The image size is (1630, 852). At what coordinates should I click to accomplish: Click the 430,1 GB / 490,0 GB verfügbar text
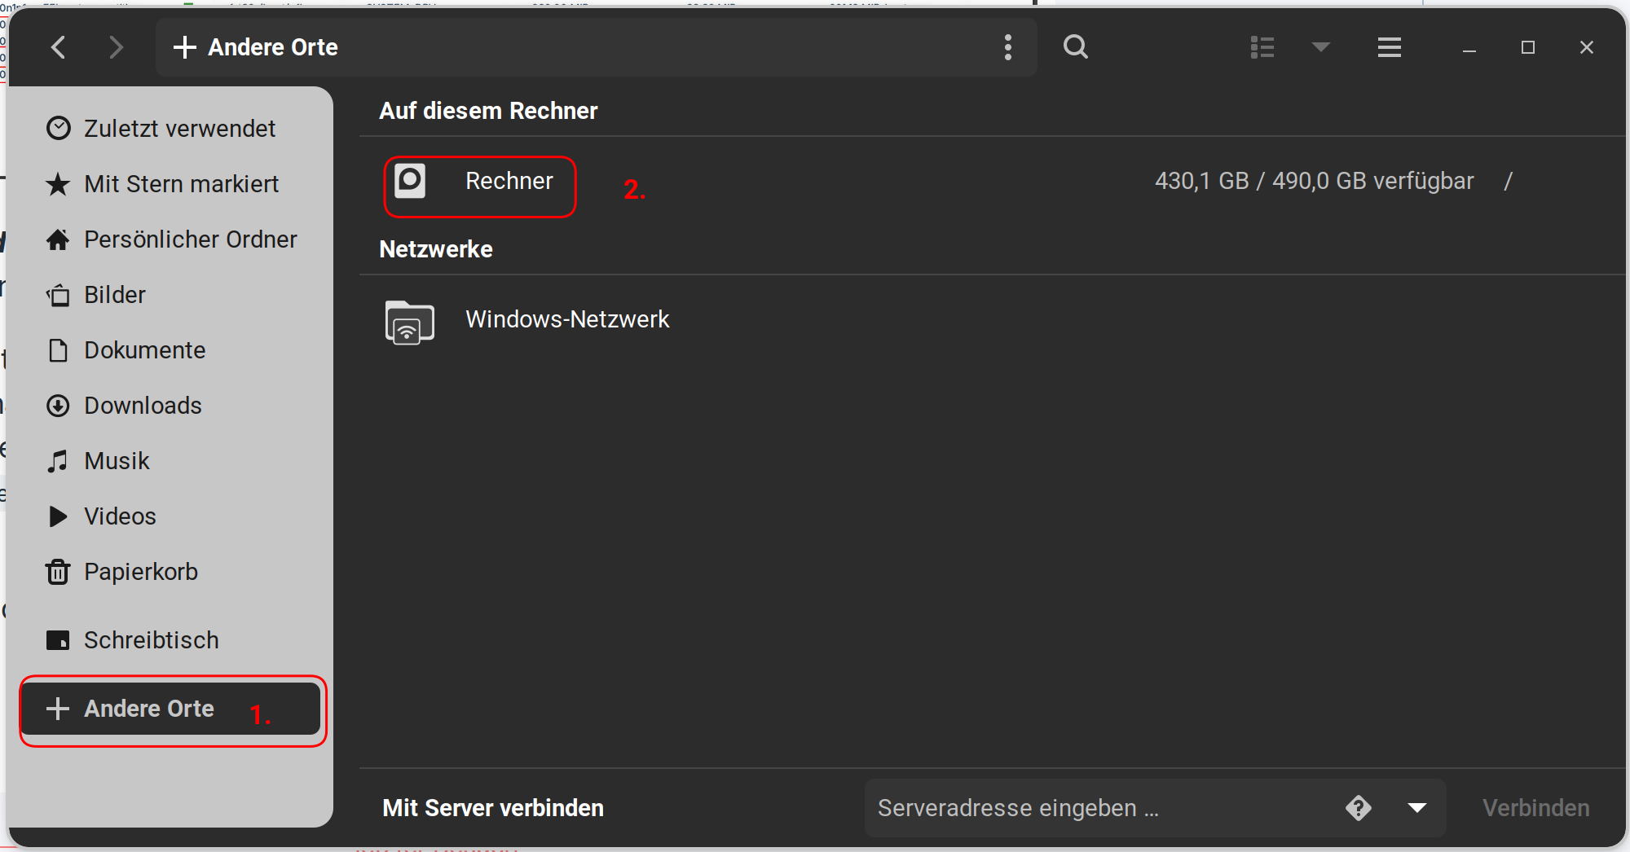pyautogui.click(x=1314, y=181)
